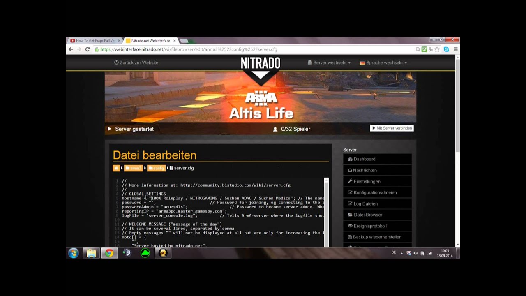Open the Steam icon in the taskbar
Image resolution: width=526 pixels, height=296 pixels.
click(x=127, y=253)
